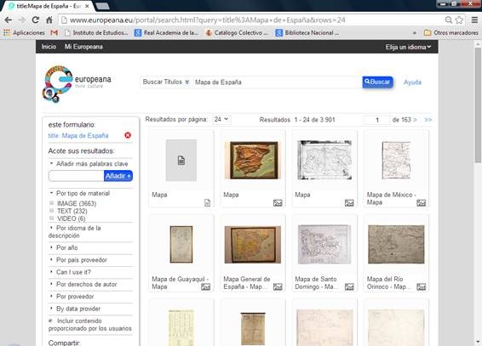
Task: Open Mapa del Río Orinoco thumbnail
Action: pos(396,245)
